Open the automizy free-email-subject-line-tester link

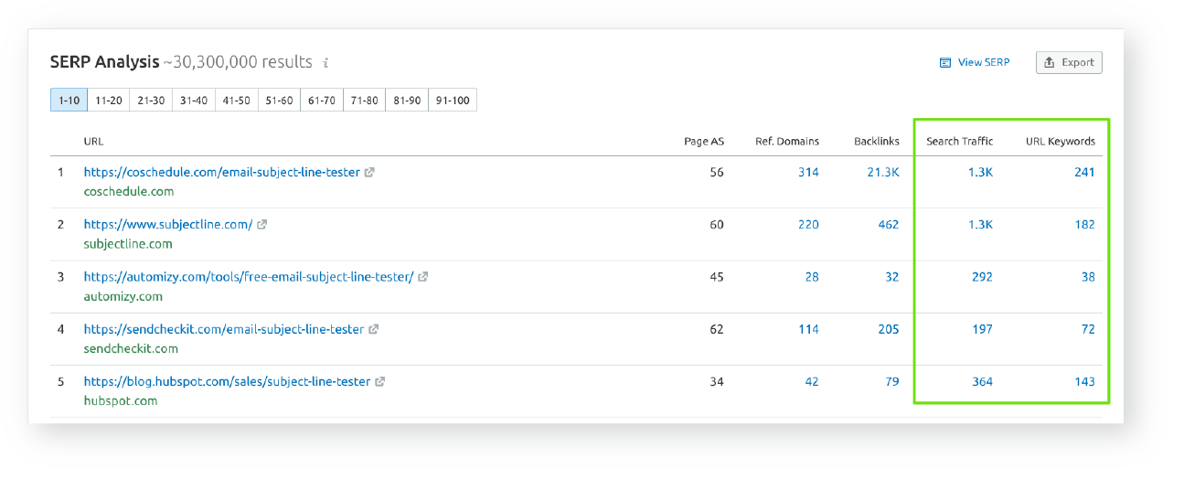[x=249, y=277]
